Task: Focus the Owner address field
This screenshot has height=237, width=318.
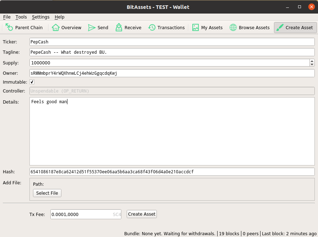Action: coord(172,73)
